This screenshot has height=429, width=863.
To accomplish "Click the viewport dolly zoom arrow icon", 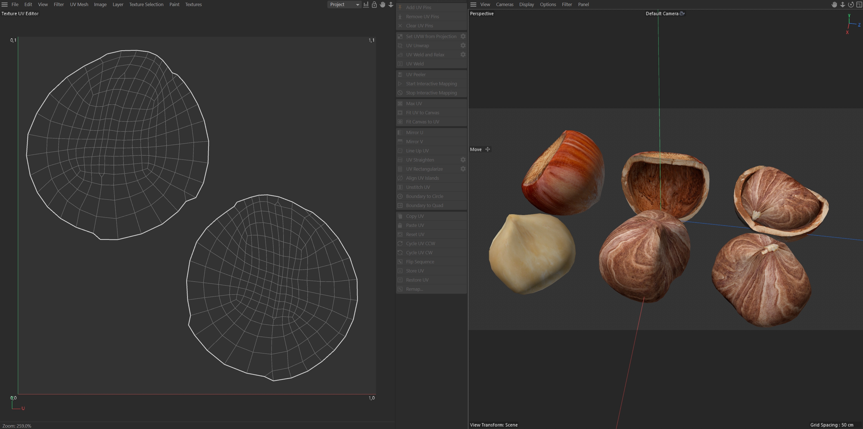I will (843, 5).
